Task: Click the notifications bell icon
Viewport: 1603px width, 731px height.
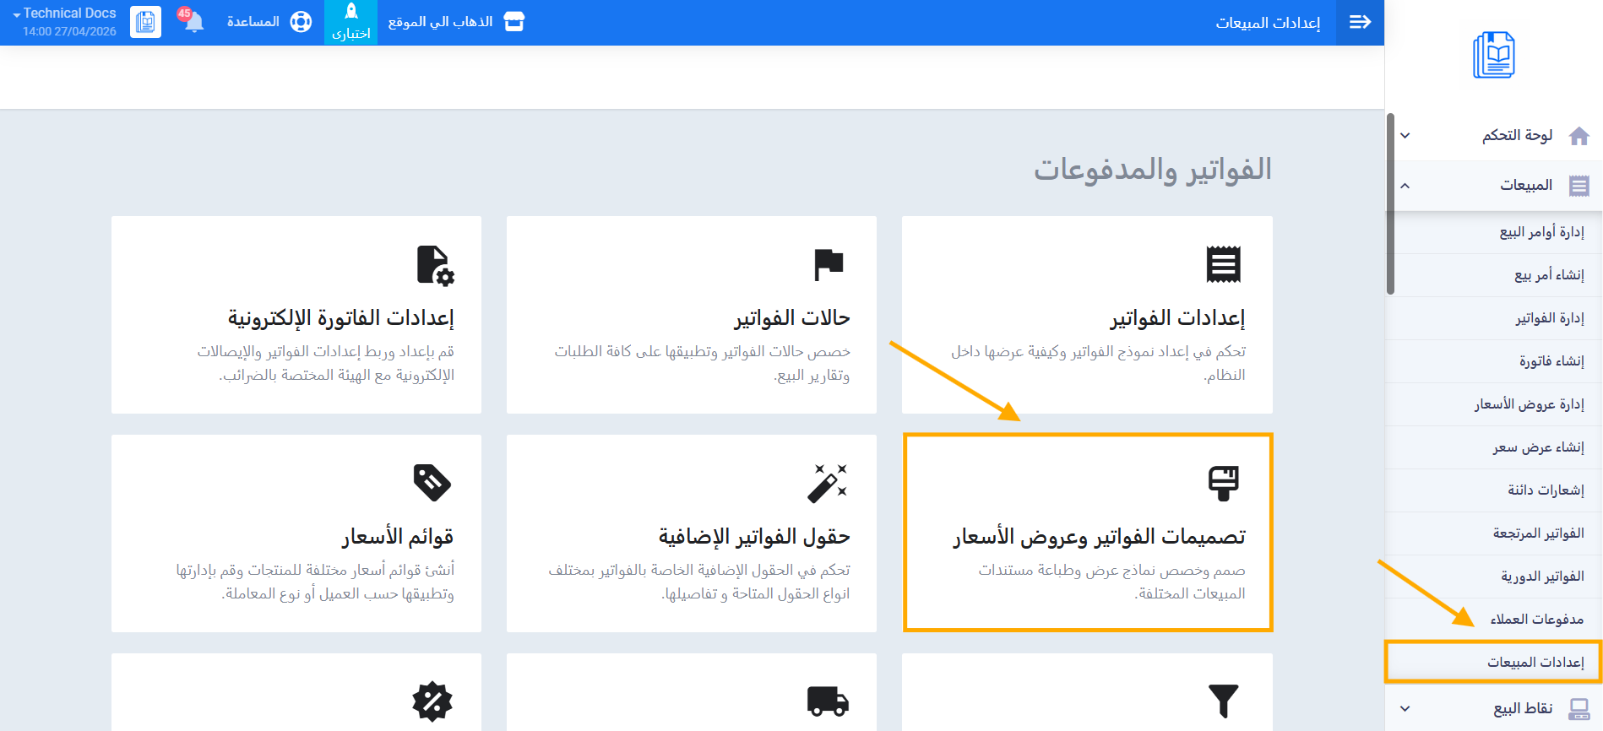Action: pyautogui.click(x=193, y=22)
